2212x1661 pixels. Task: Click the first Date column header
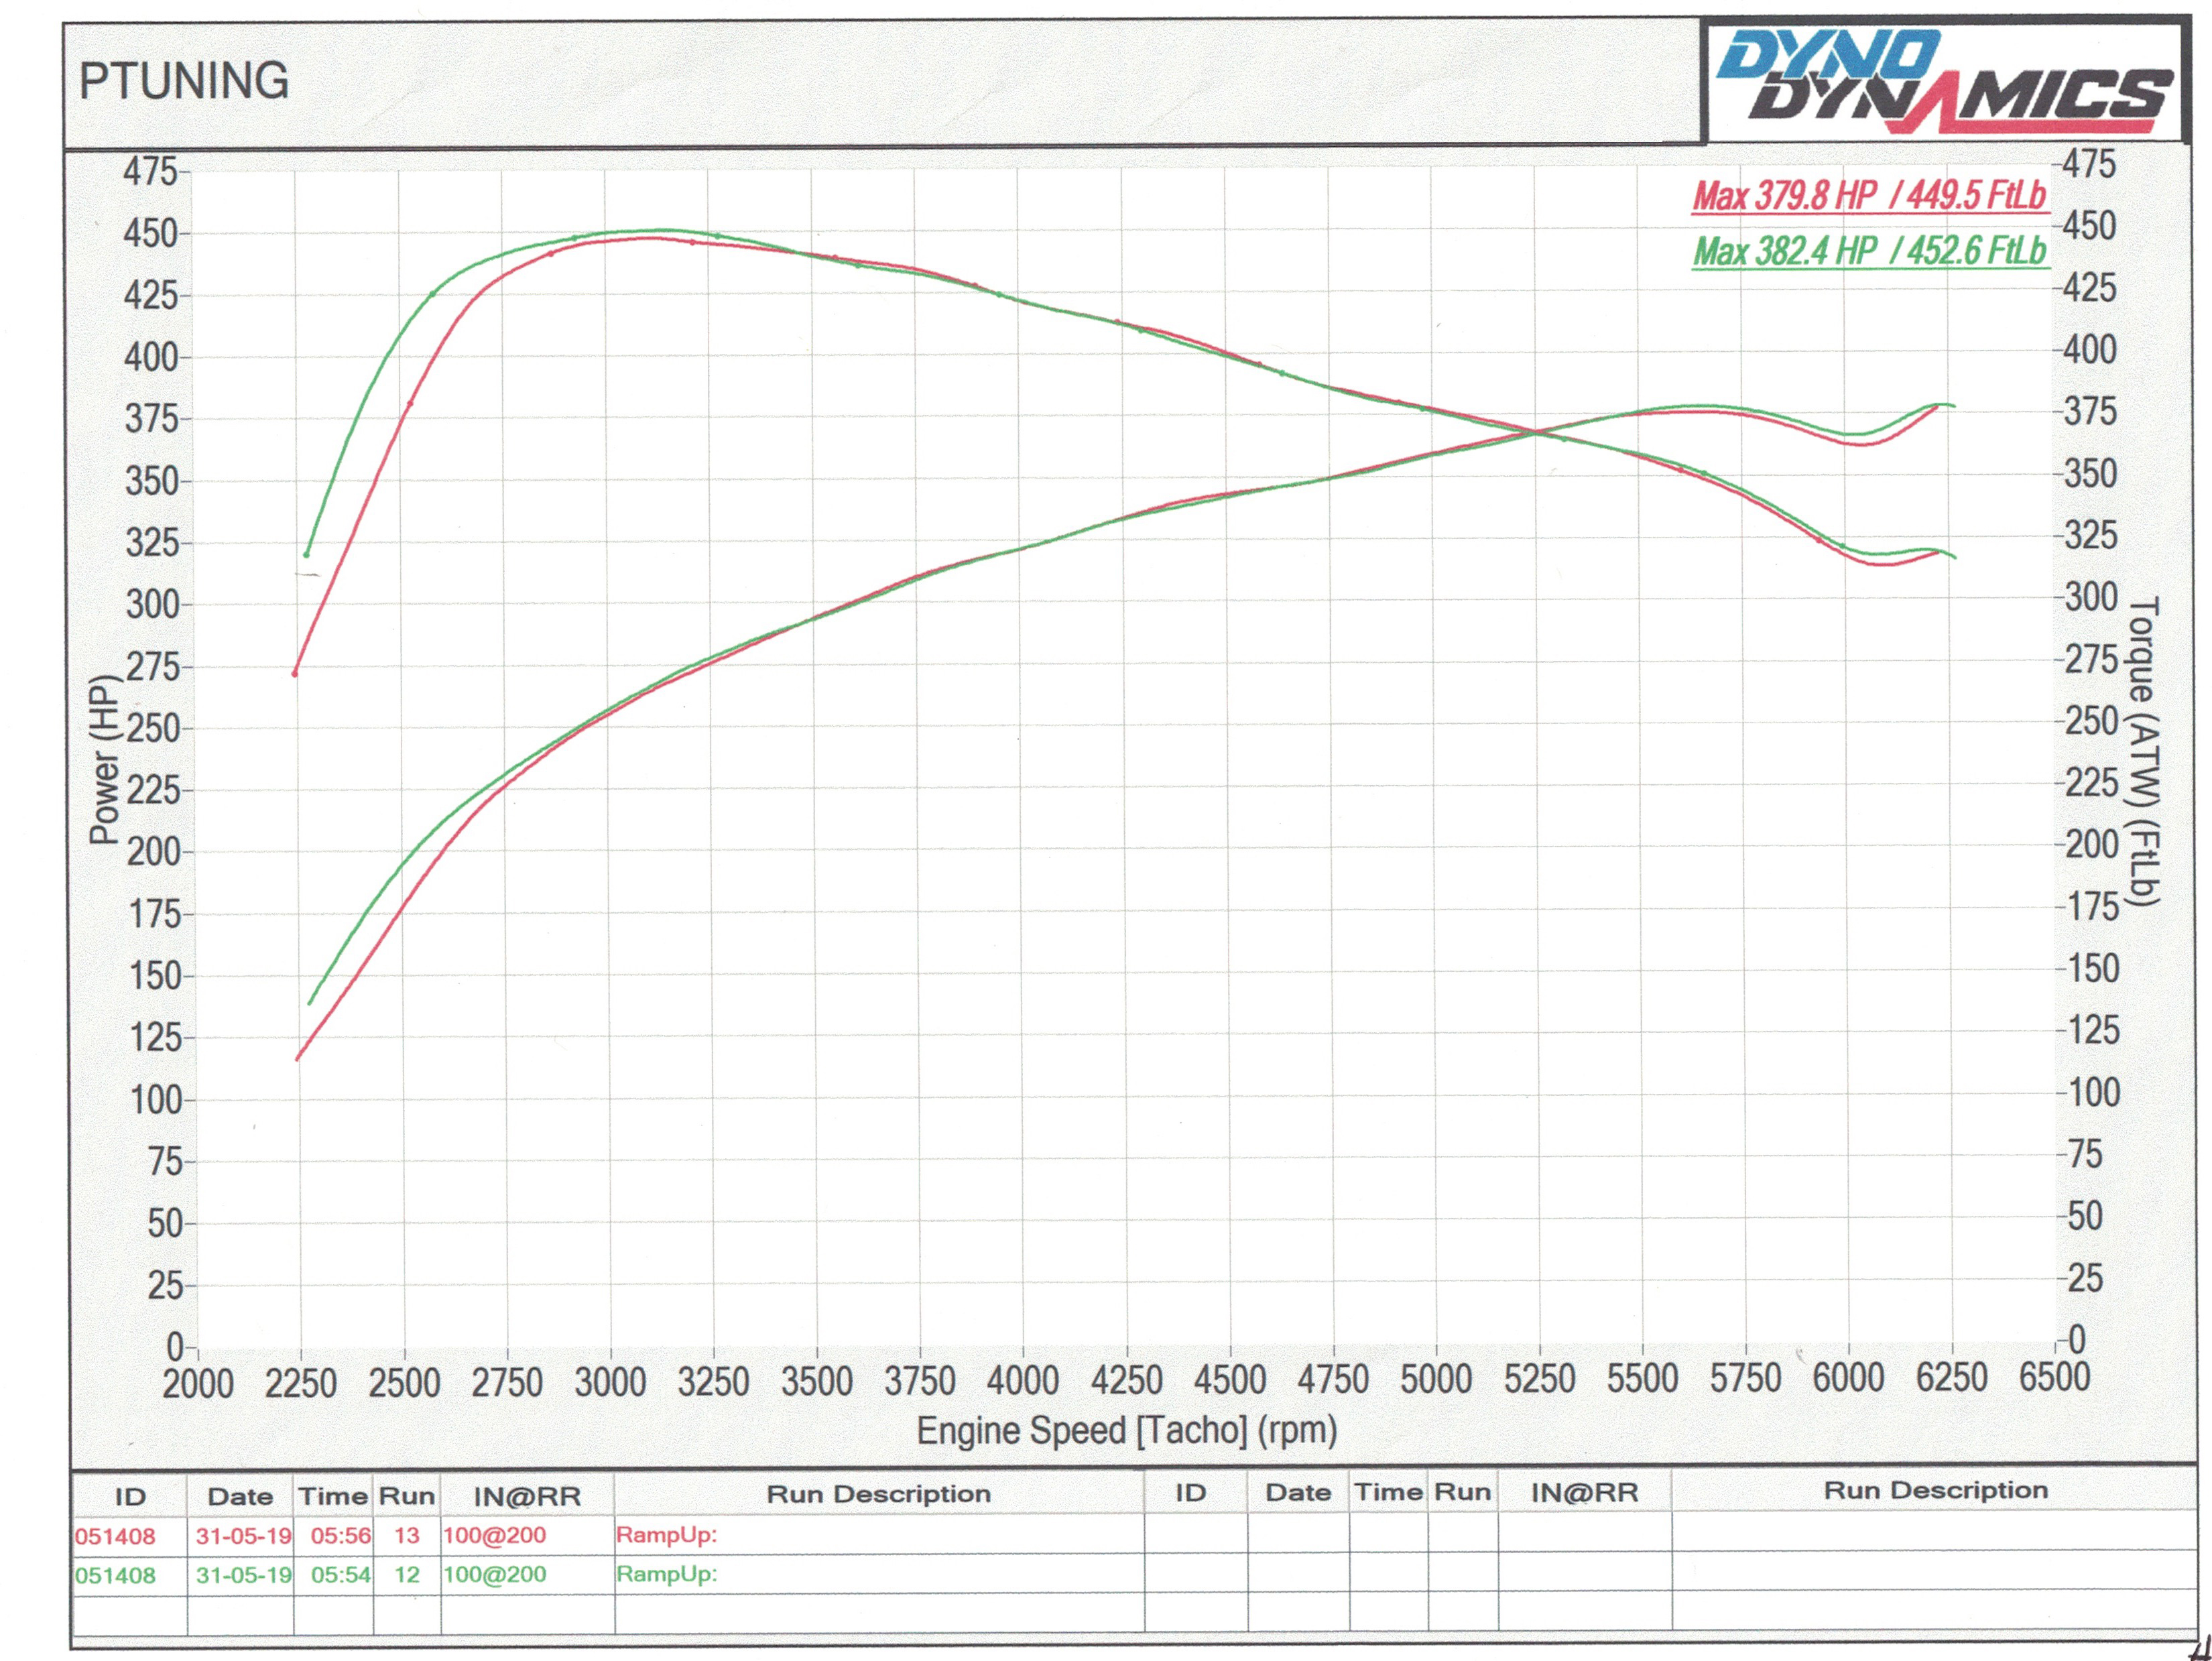[240, 1496]
